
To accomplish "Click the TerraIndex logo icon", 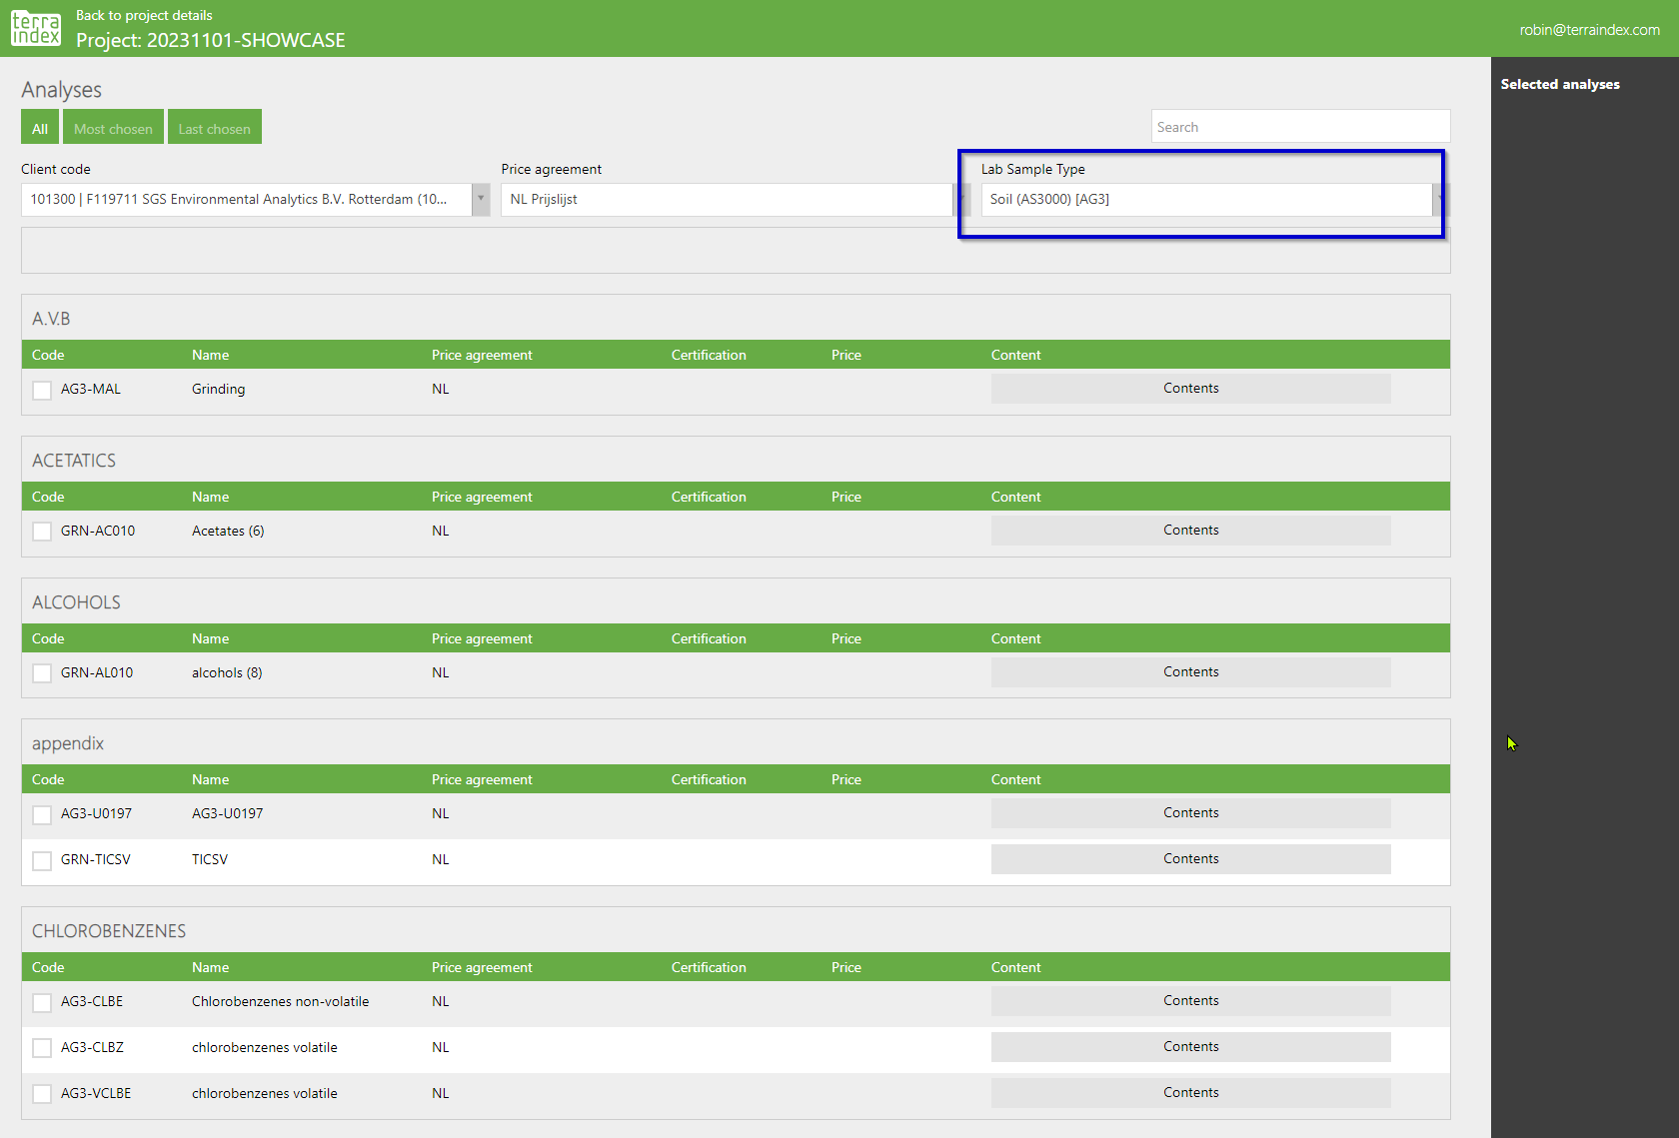I will click(x=36, y=29).
